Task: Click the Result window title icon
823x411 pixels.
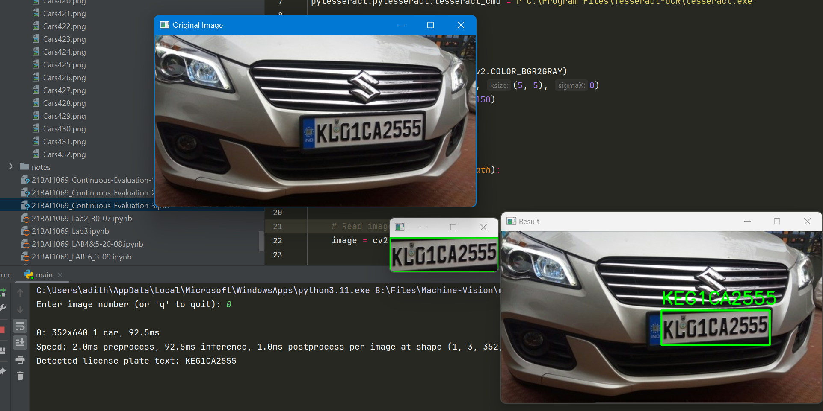Action: point(511,221)
